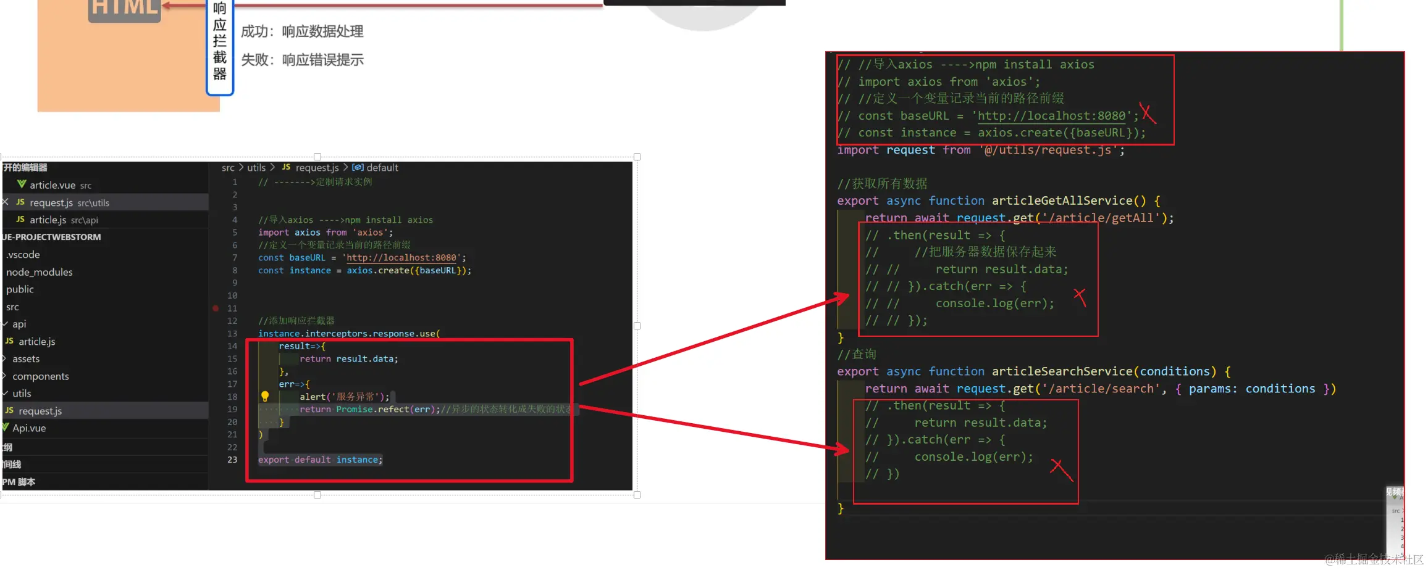Click the JS icon of request.js in open editors
Screen dimensions: 1428x570
(20, 202)
